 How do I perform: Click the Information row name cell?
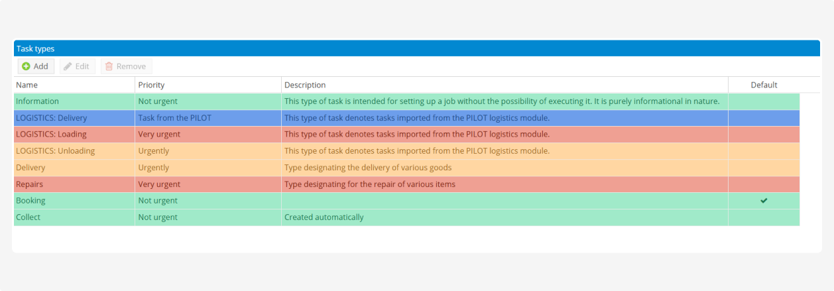37,101
